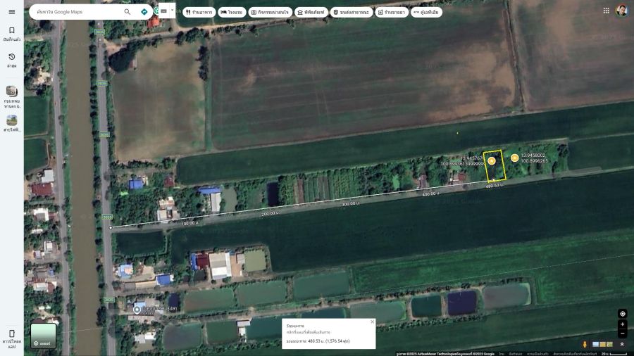Open the get-the-app phone icon
The width and height of the screenshot is (634, 356).
click(11, 336)
